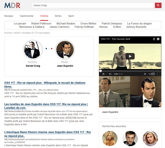Click the Daniel Craig round portrait
The width and height of the screenshot is (165, 148).
click(33, 50)
